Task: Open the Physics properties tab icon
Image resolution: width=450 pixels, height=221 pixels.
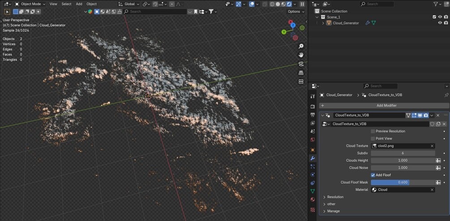Action: tap(313, 175)
